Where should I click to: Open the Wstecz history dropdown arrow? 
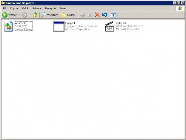19,15
